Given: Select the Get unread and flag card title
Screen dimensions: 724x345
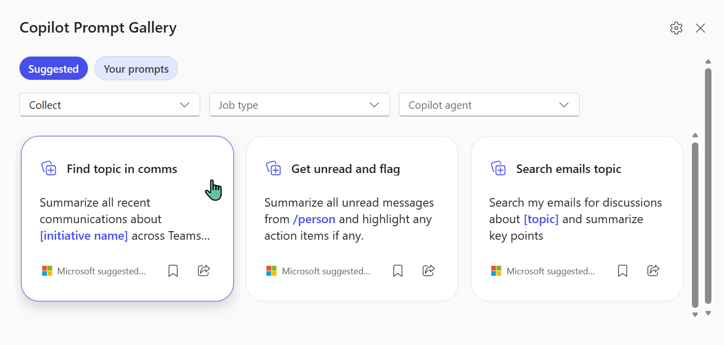Looking at the screenshot, I should [345, 169].
